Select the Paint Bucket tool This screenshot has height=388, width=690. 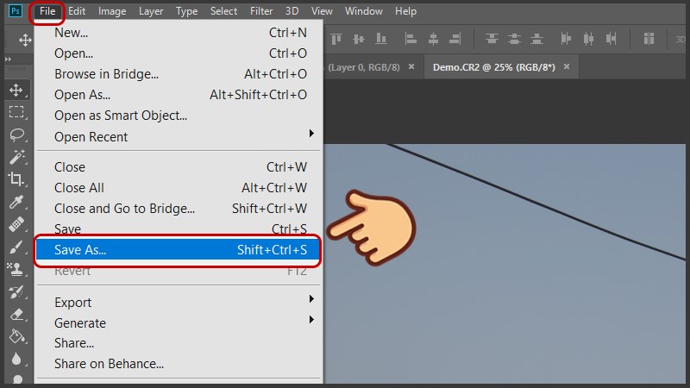coord(16,336)
